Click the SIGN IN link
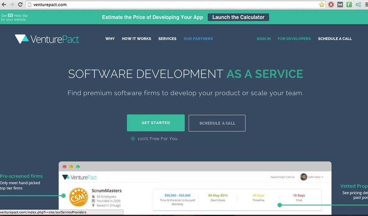Screen dimensions: 368x216 [x=264, y=39]
